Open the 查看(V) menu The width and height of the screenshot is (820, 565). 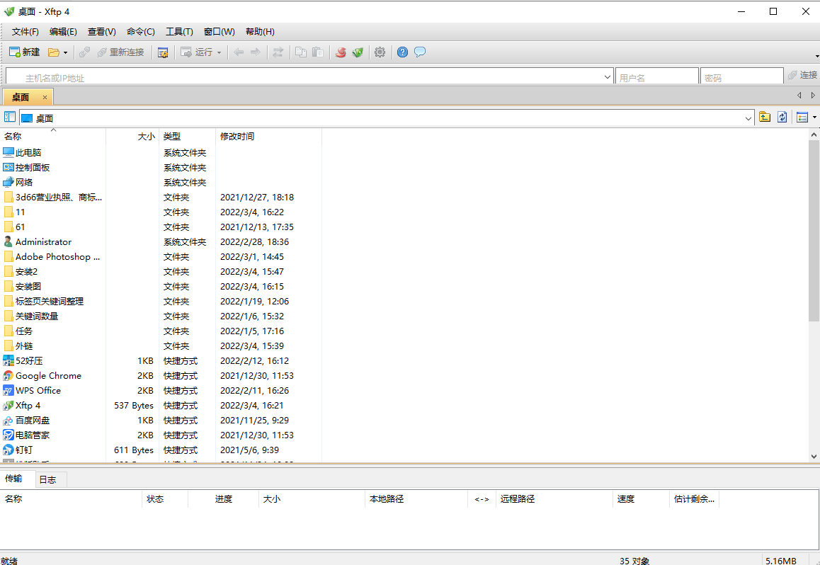click(x=101, y=31)
